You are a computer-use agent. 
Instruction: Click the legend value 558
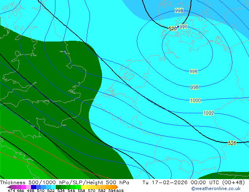click(81, 190)
